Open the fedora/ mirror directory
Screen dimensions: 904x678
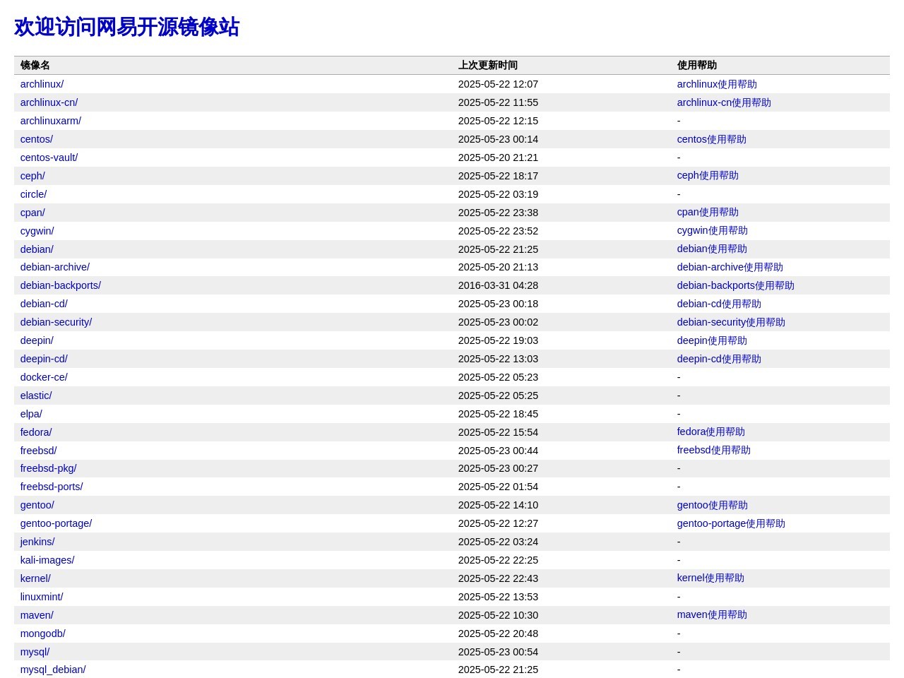36,432
